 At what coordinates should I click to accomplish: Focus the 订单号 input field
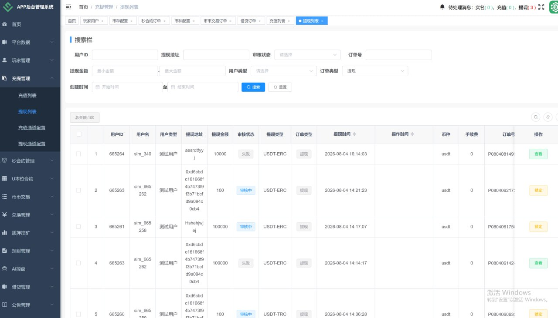pos(398,55)
